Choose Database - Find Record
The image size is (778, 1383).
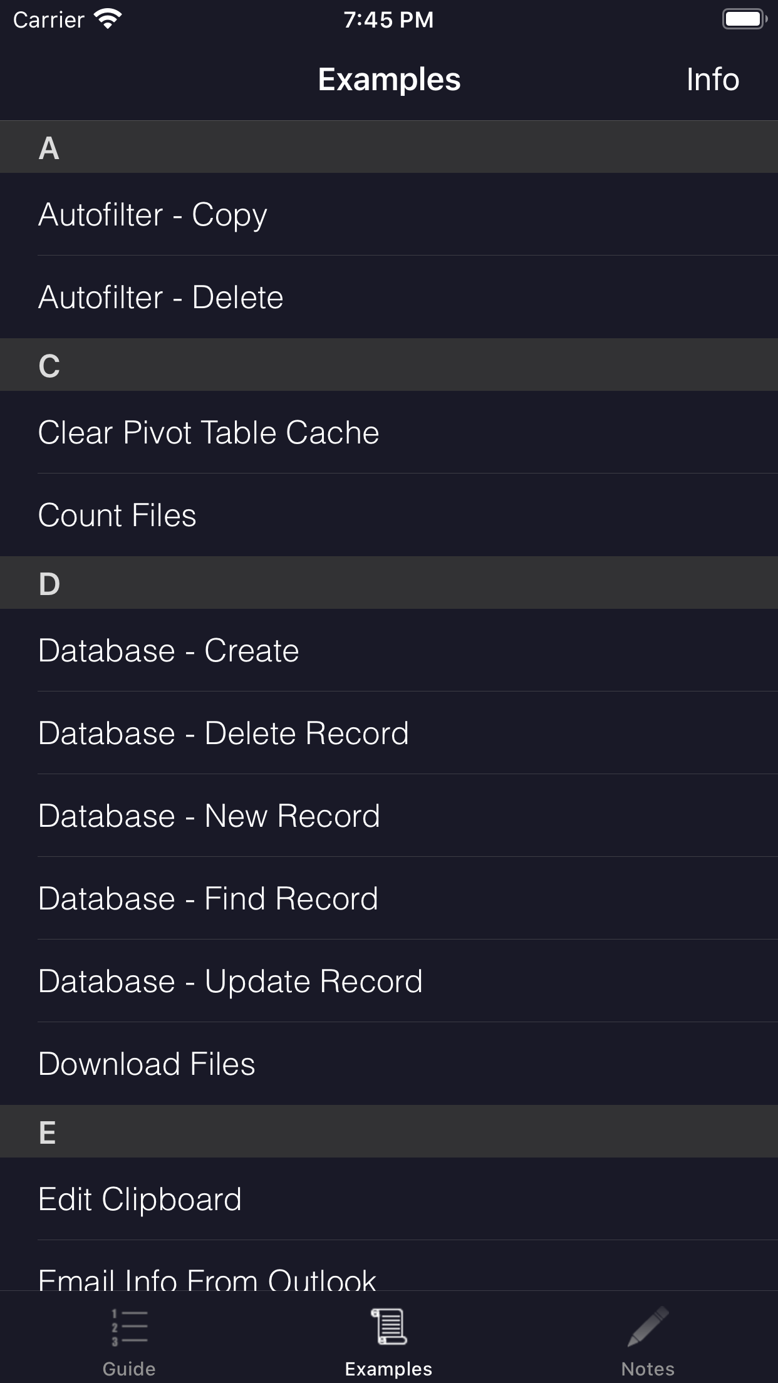click(388, 898)
